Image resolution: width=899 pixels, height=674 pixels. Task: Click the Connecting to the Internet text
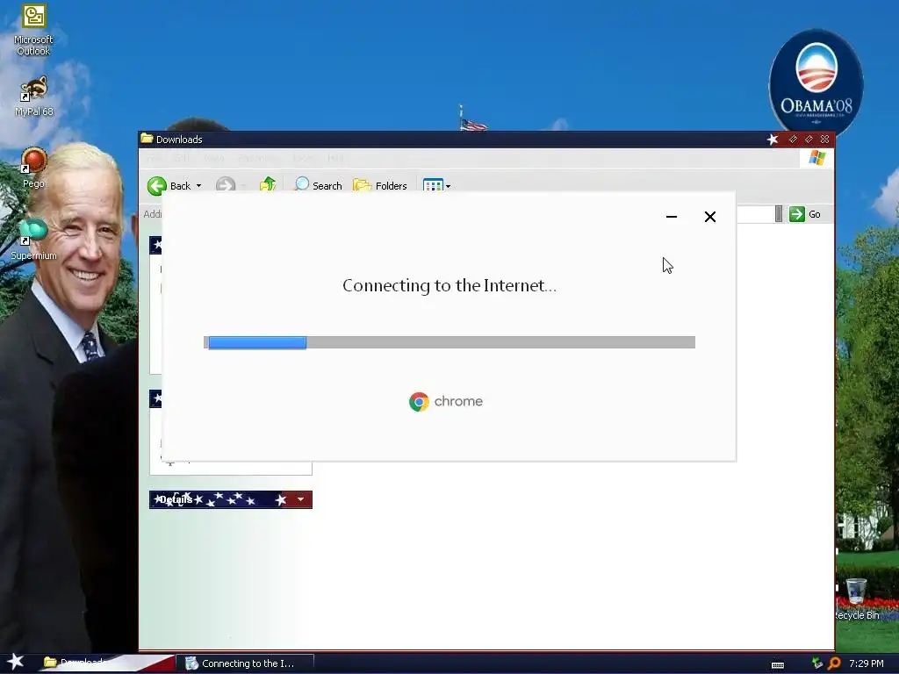449,285
